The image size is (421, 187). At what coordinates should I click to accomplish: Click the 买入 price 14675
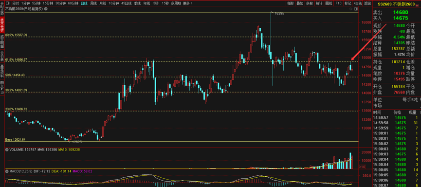pyautogui.click(x=401, y=19)
